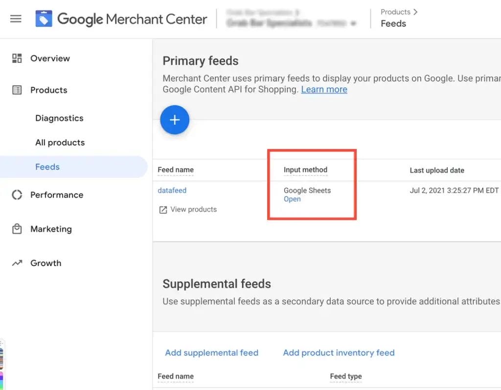
Task: Click the Input method column header
Action: click(x=305, y=170)
